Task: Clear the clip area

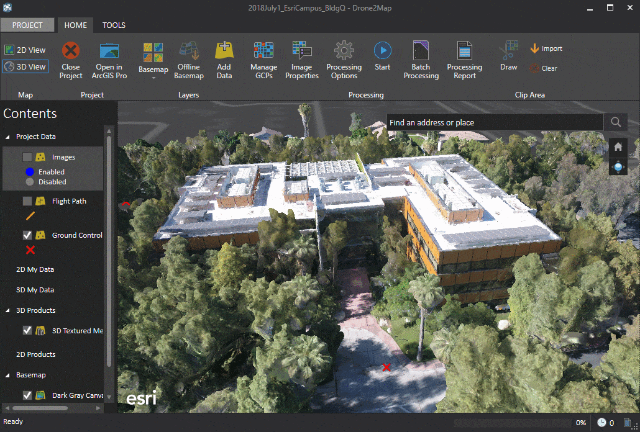Action: click(543, 68)
